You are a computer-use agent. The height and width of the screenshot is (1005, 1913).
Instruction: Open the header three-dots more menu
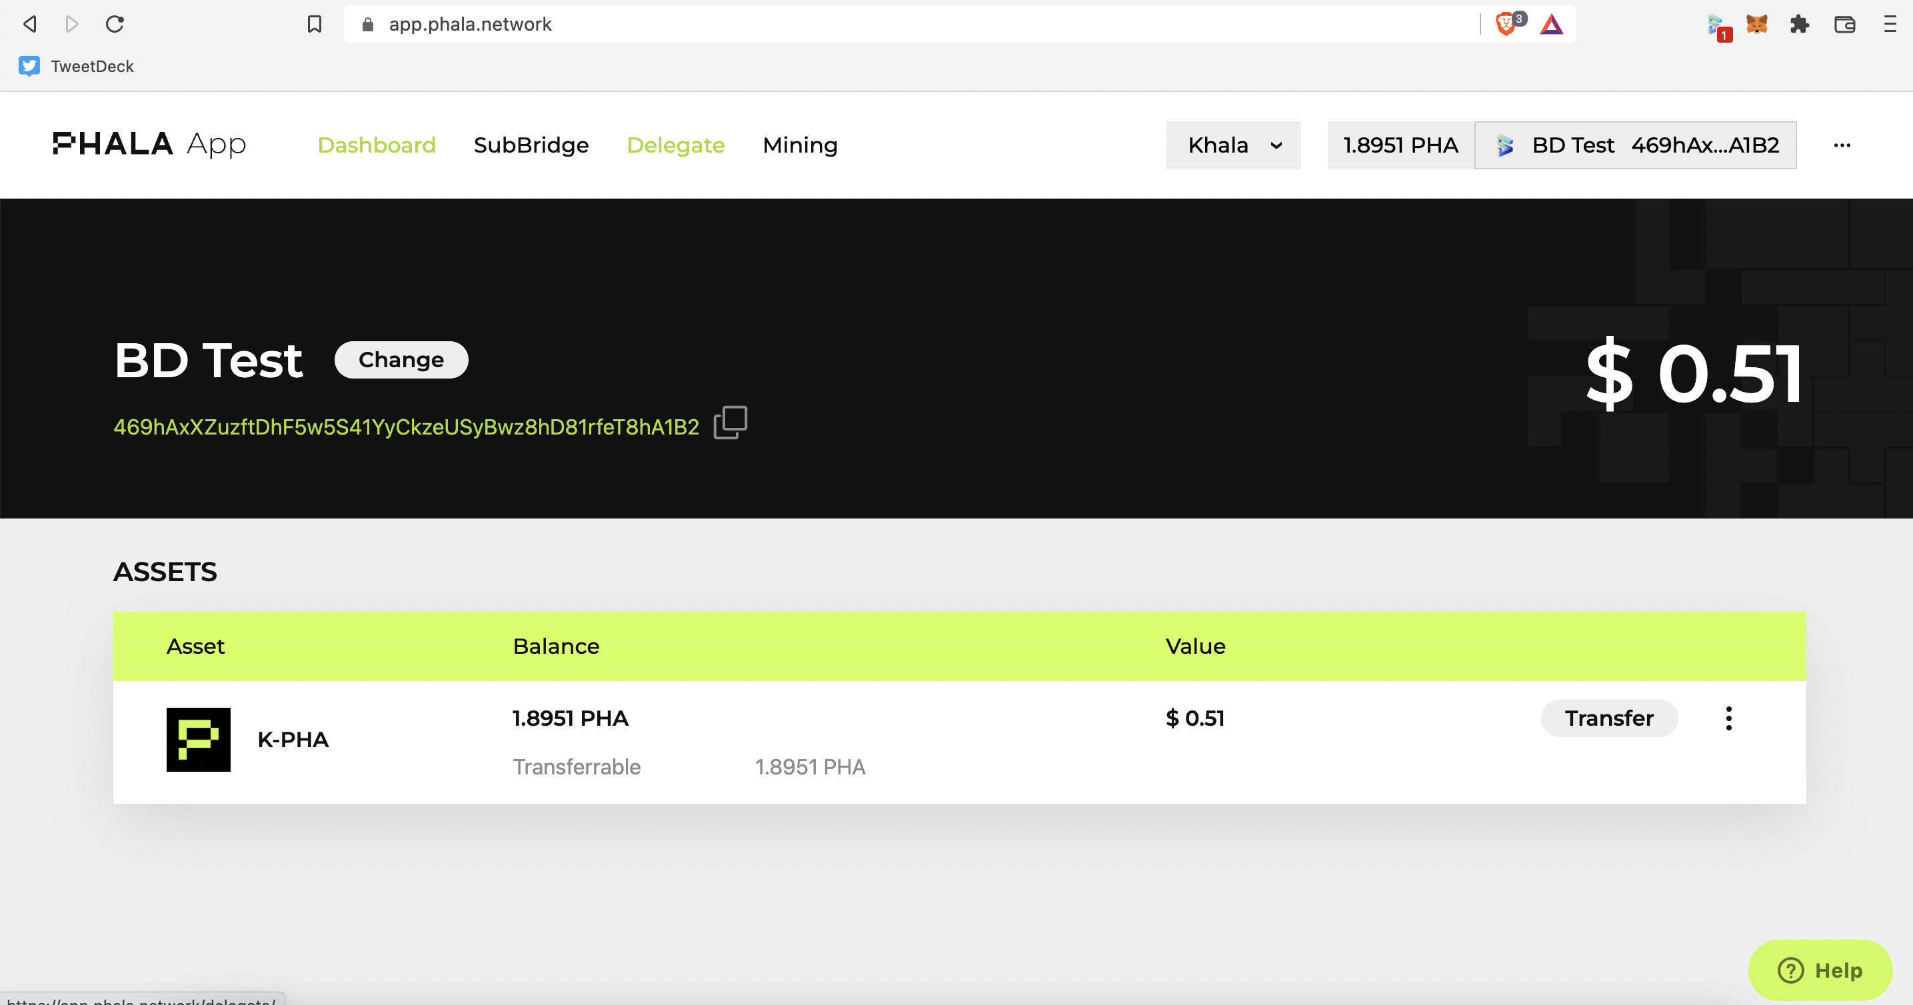(x=1842, y=145)
